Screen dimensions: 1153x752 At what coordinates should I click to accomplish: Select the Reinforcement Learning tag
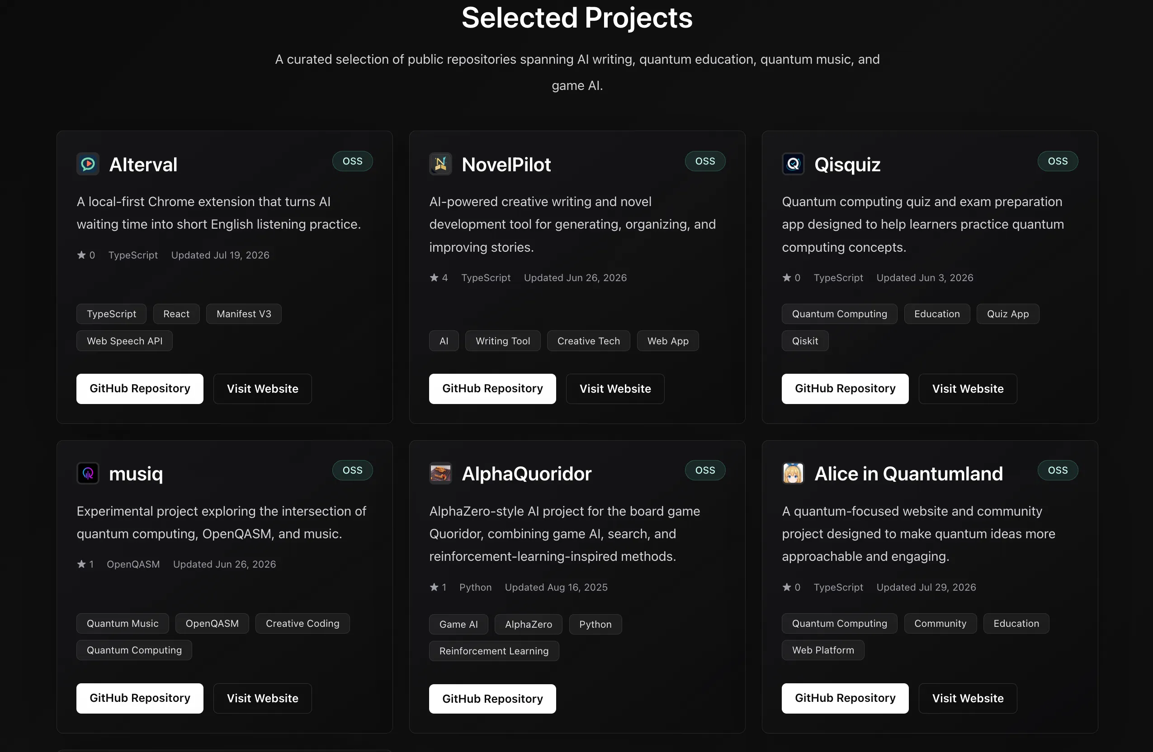[494, 651]
